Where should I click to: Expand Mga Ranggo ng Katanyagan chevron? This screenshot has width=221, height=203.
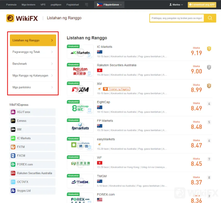tap(52, 76)
